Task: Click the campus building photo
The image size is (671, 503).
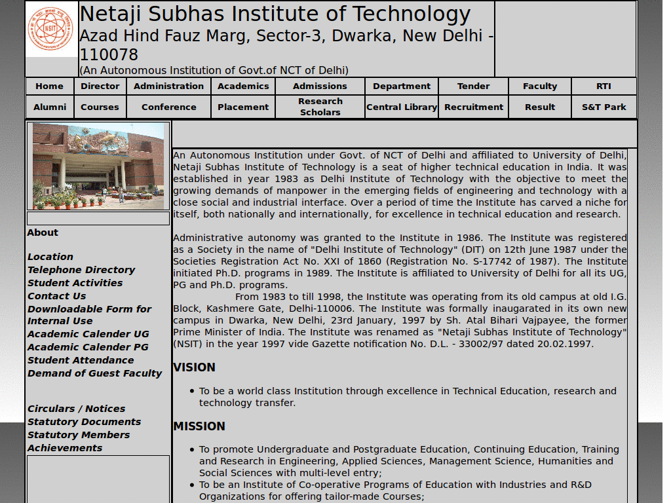Action: click(x=98, y=166)
